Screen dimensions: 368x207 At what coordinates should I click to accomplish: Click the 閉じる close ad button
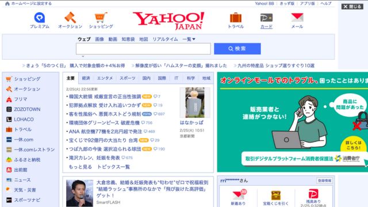click(x=352, y=6)
